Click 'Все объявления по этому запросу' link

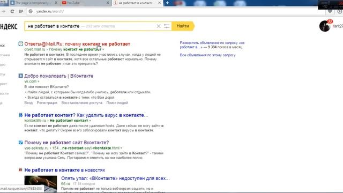click(207, 55)
